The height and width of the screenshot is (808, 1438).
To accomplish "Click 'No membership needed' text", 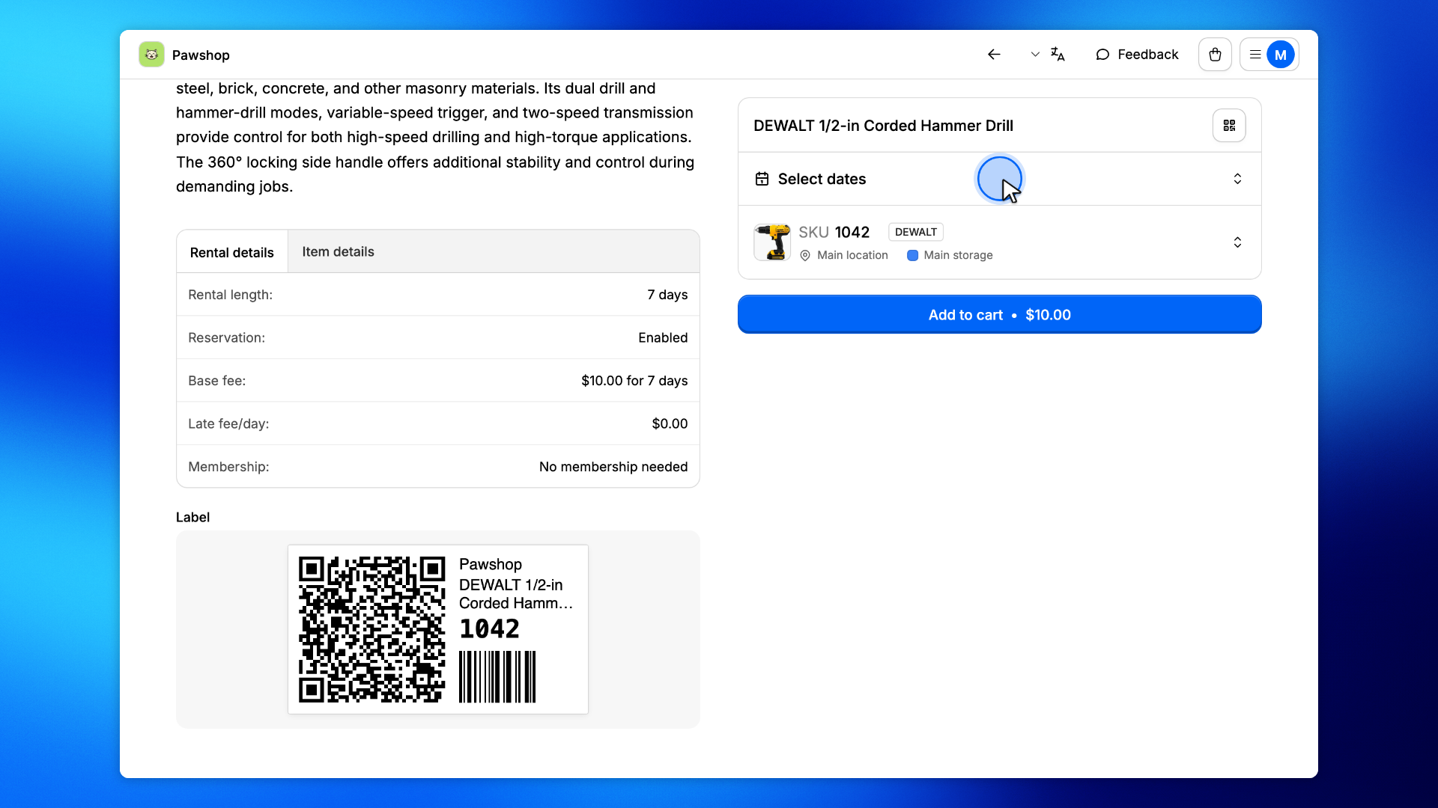I will 613,467.
